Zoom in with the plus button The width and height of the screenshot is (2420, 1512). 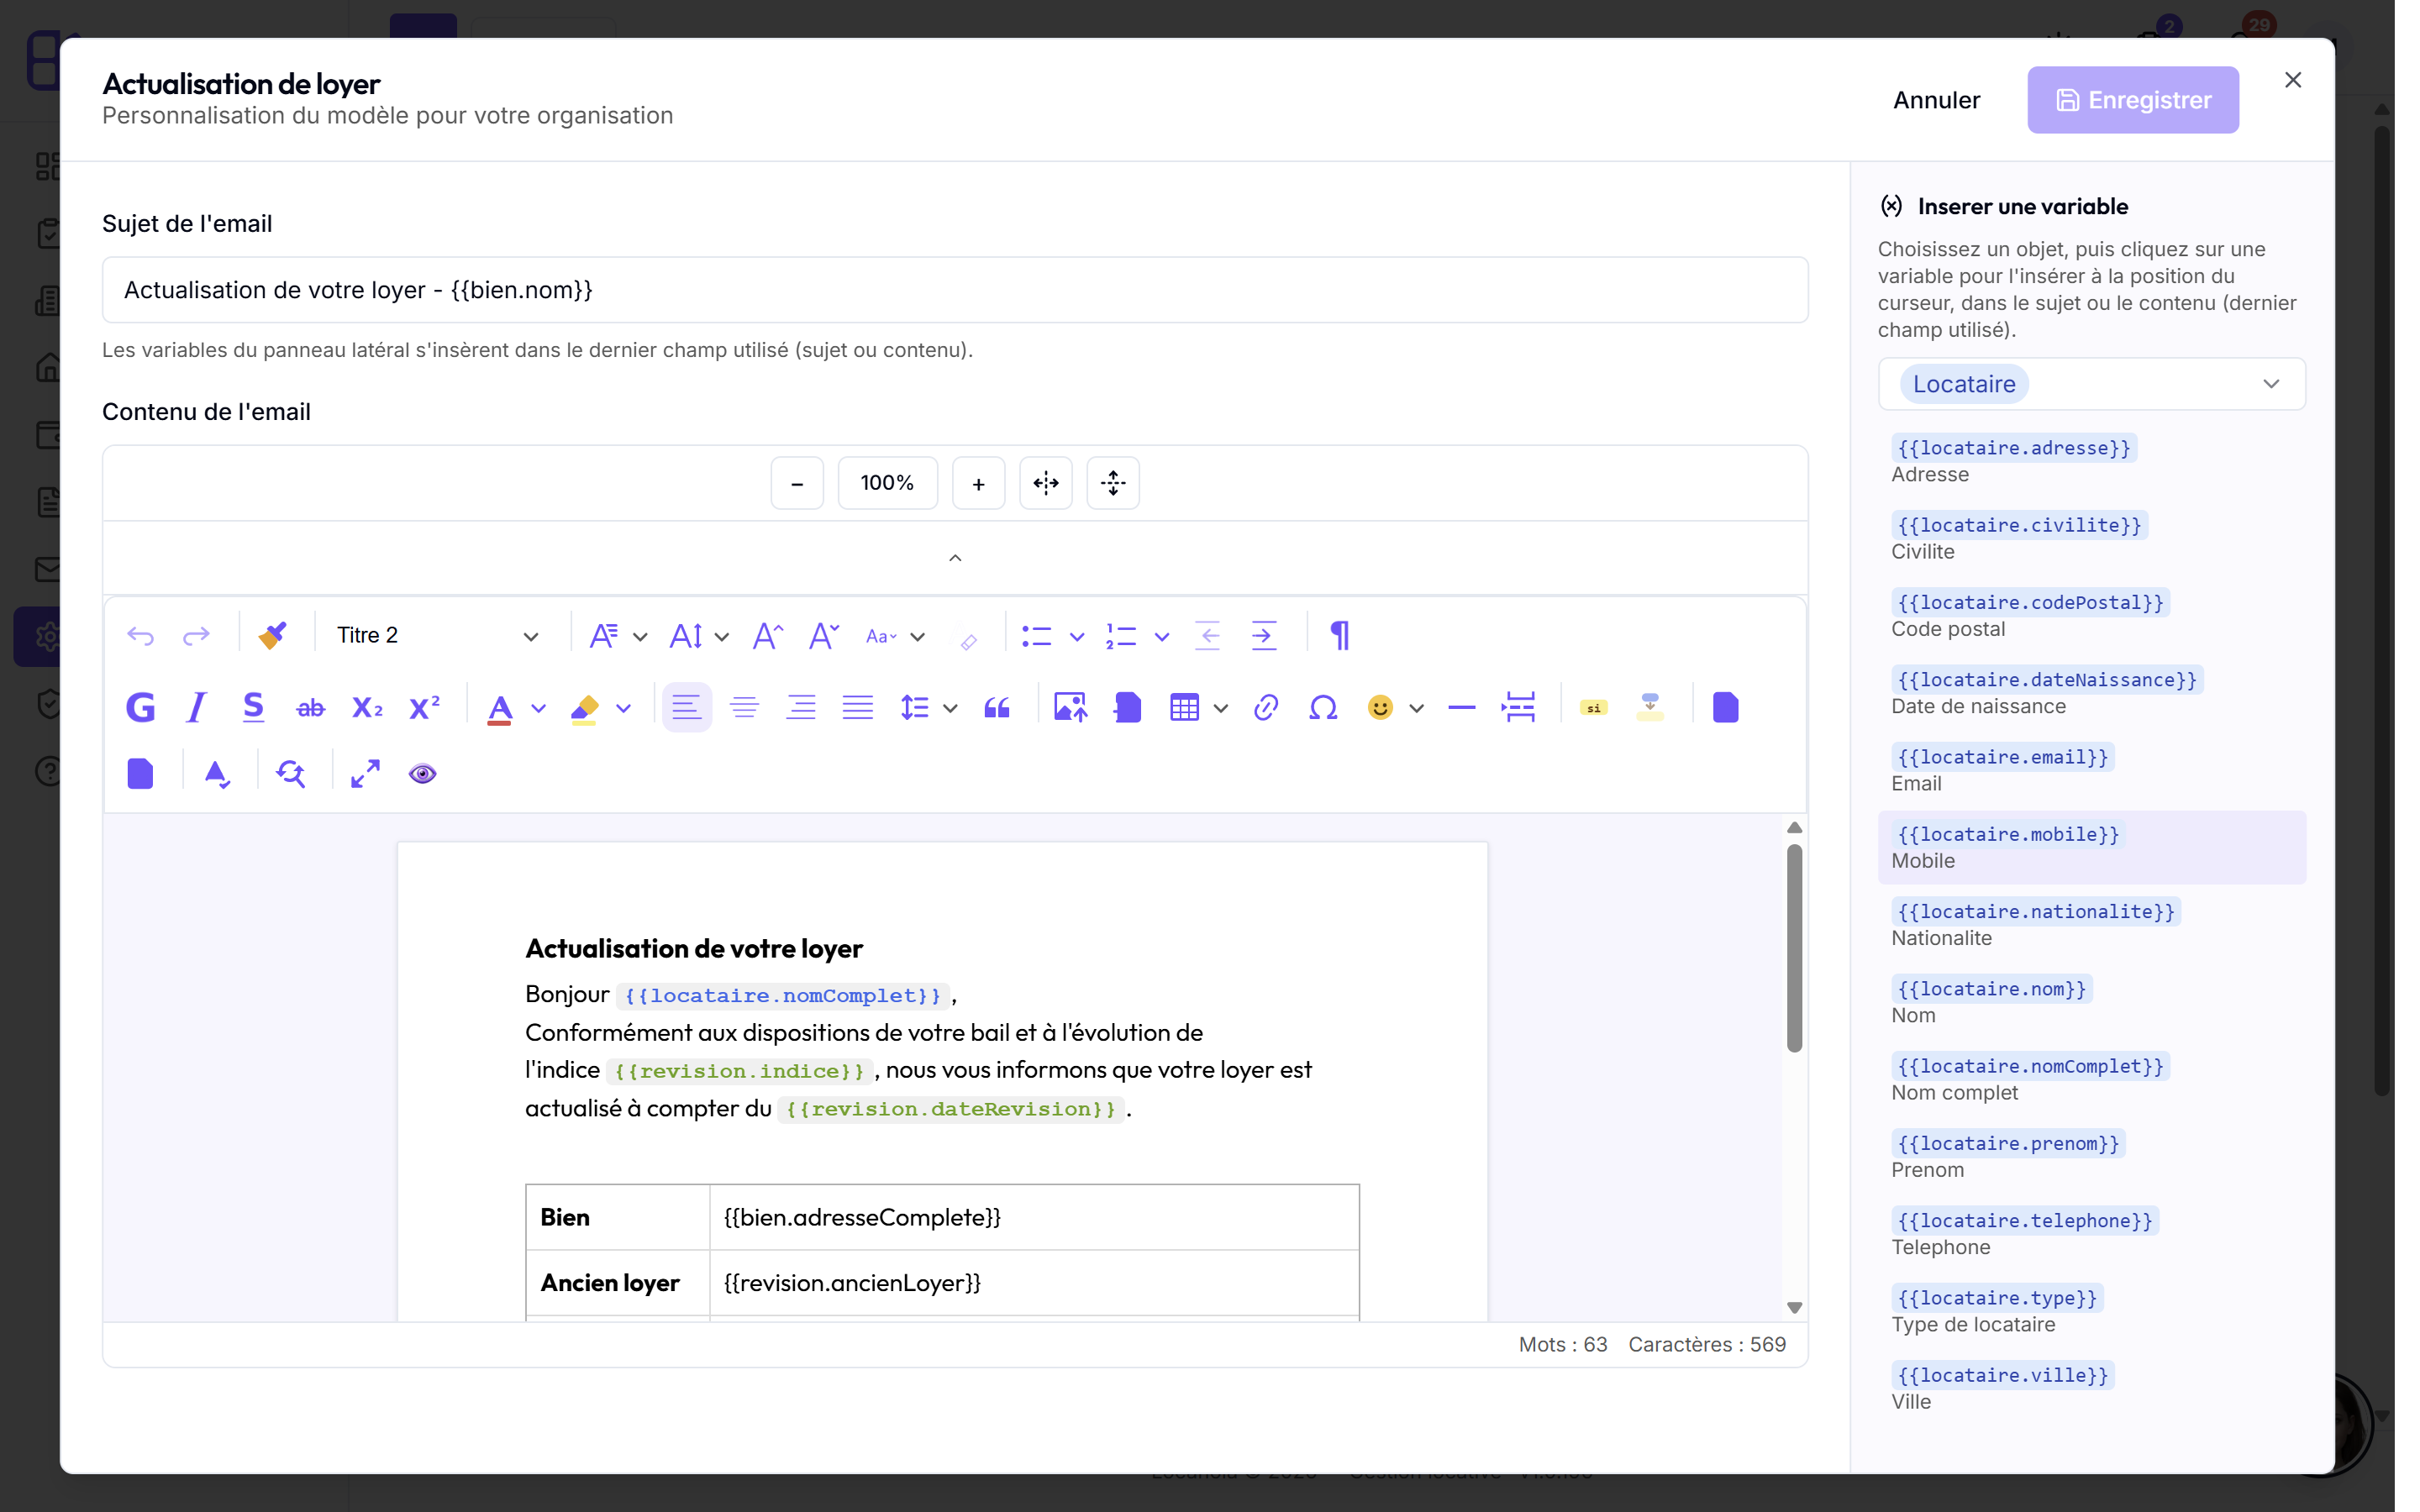(979, 484)
